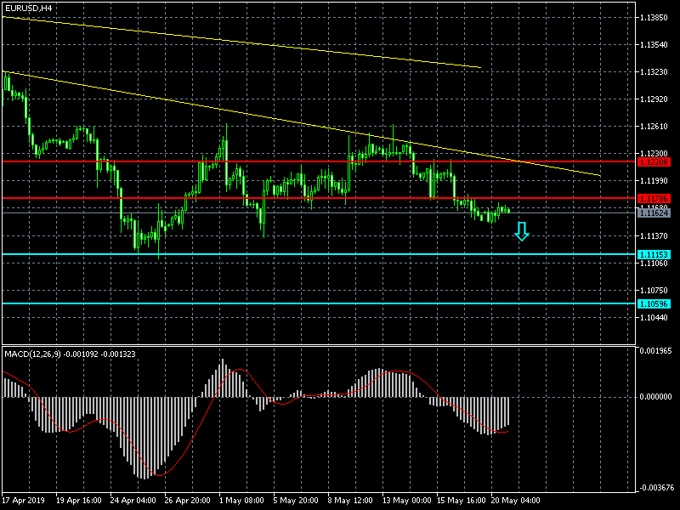The height and width of the screenshot is (510, 680).
Task: Select the cyan horizontal line at 1.10596
Action: click(x=320, y=303)
